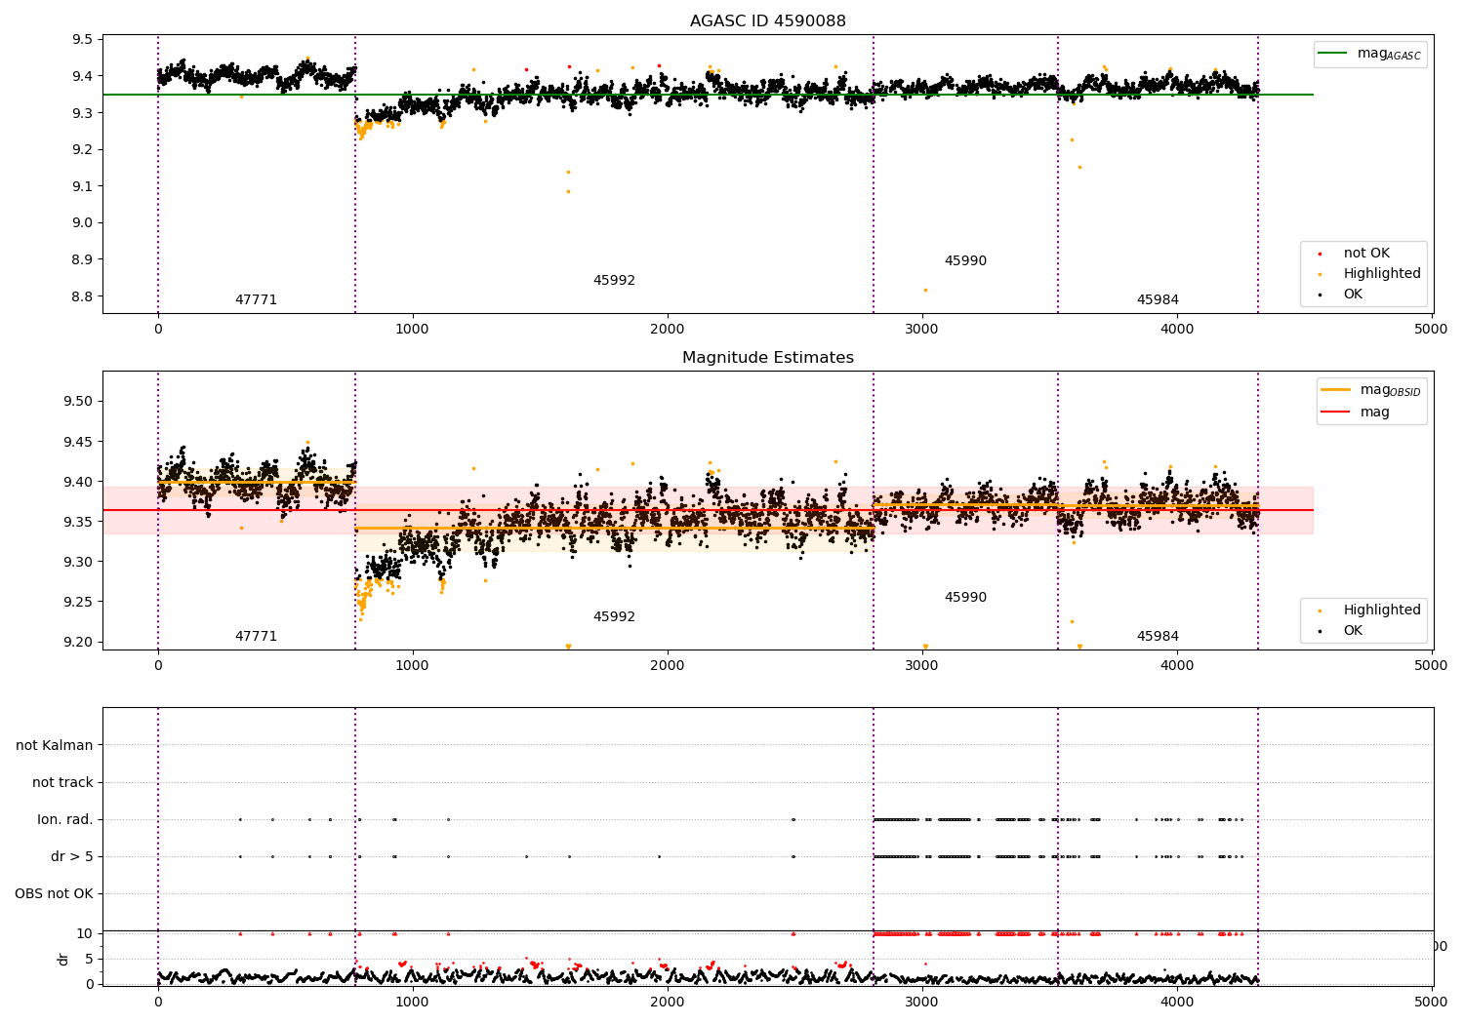Click the 2000 x-tick of Magnitude Estimates plot
This screenshot has width=1464, height=1024.
point(668,665)
